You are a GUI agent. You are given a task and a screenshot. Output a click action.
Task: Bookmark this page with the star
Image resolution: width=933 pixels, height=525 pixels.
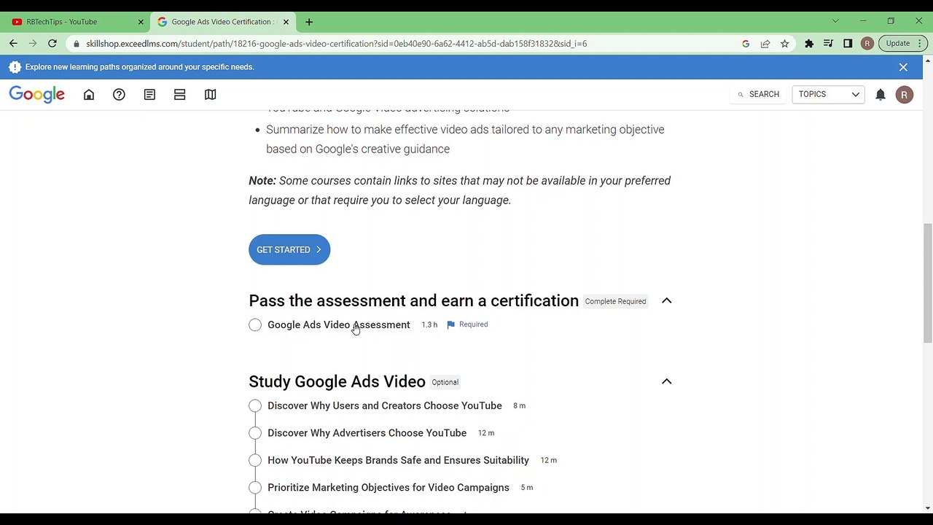(x=784, y=44)
